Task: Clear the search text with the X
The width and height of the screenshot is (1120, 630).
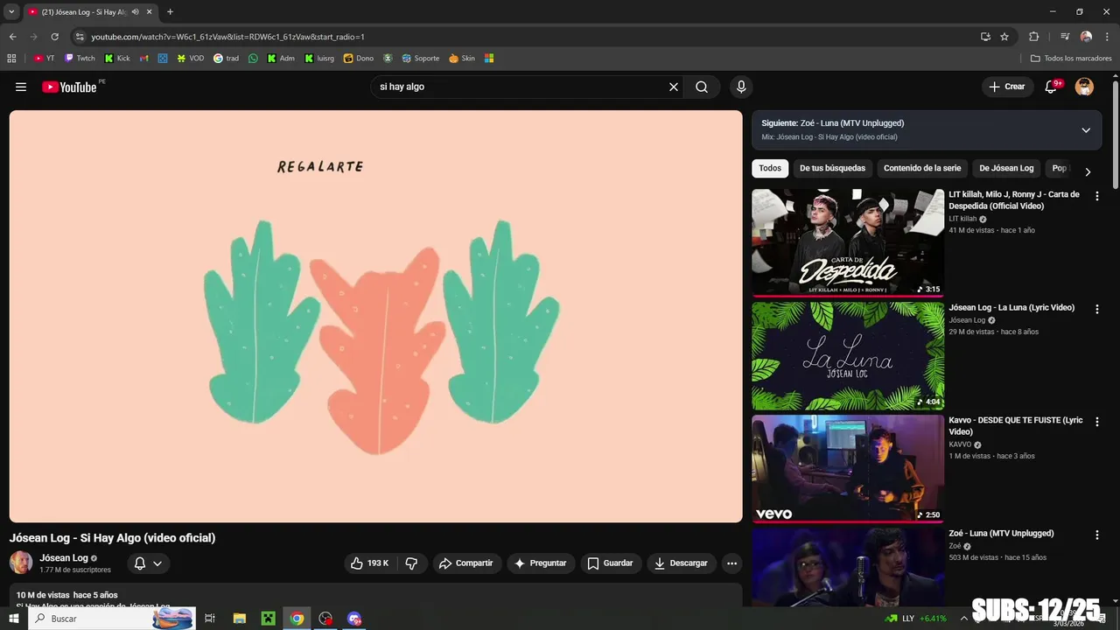Action: pos(674,87)
